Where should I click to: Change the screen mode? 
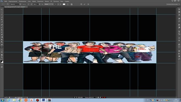coord(2,67)
